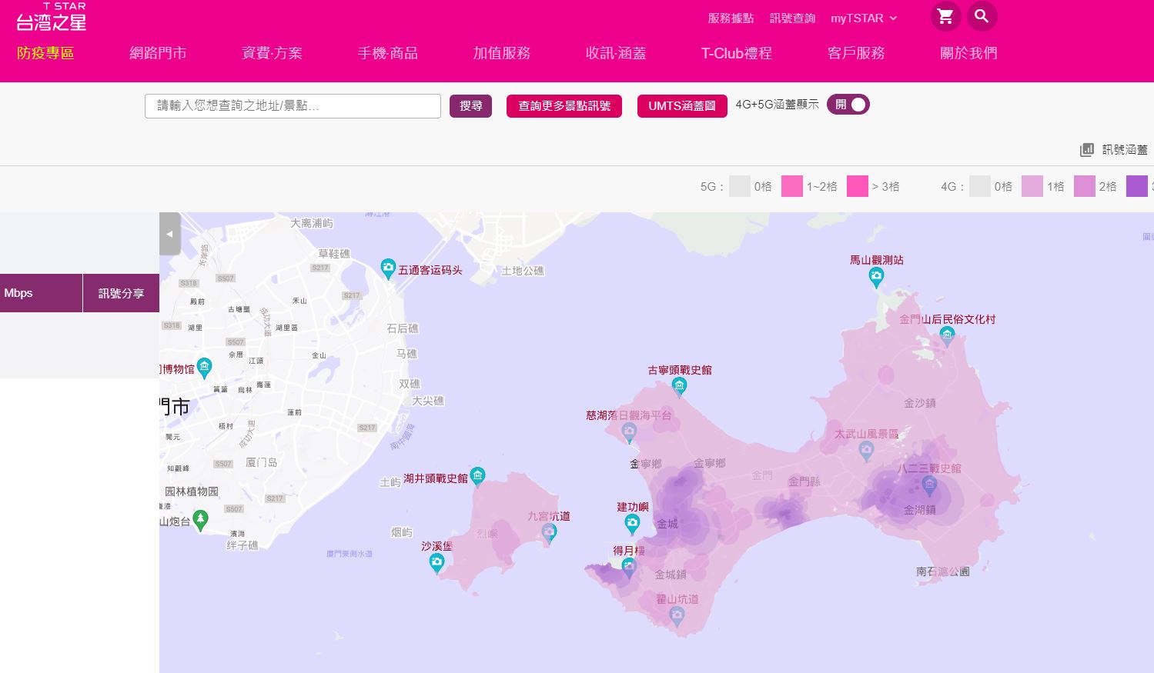The width and height of the screenshot is (1154, 673).
Task: Switch to the 訊號分享 tab
Action: (121, 293)
